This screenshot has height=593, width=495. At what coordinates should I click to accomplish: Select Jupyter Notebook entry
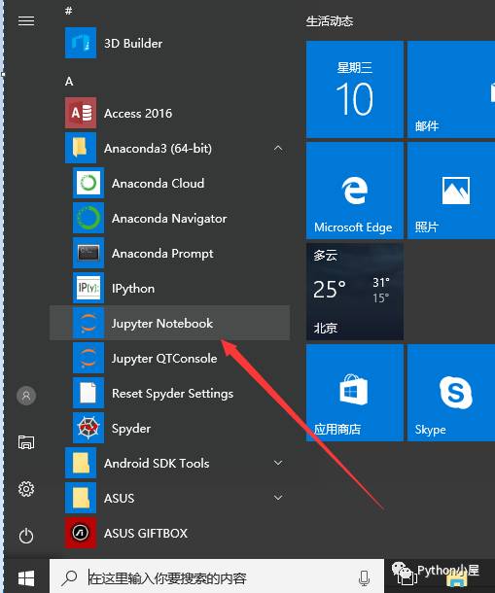pos(169,323)
